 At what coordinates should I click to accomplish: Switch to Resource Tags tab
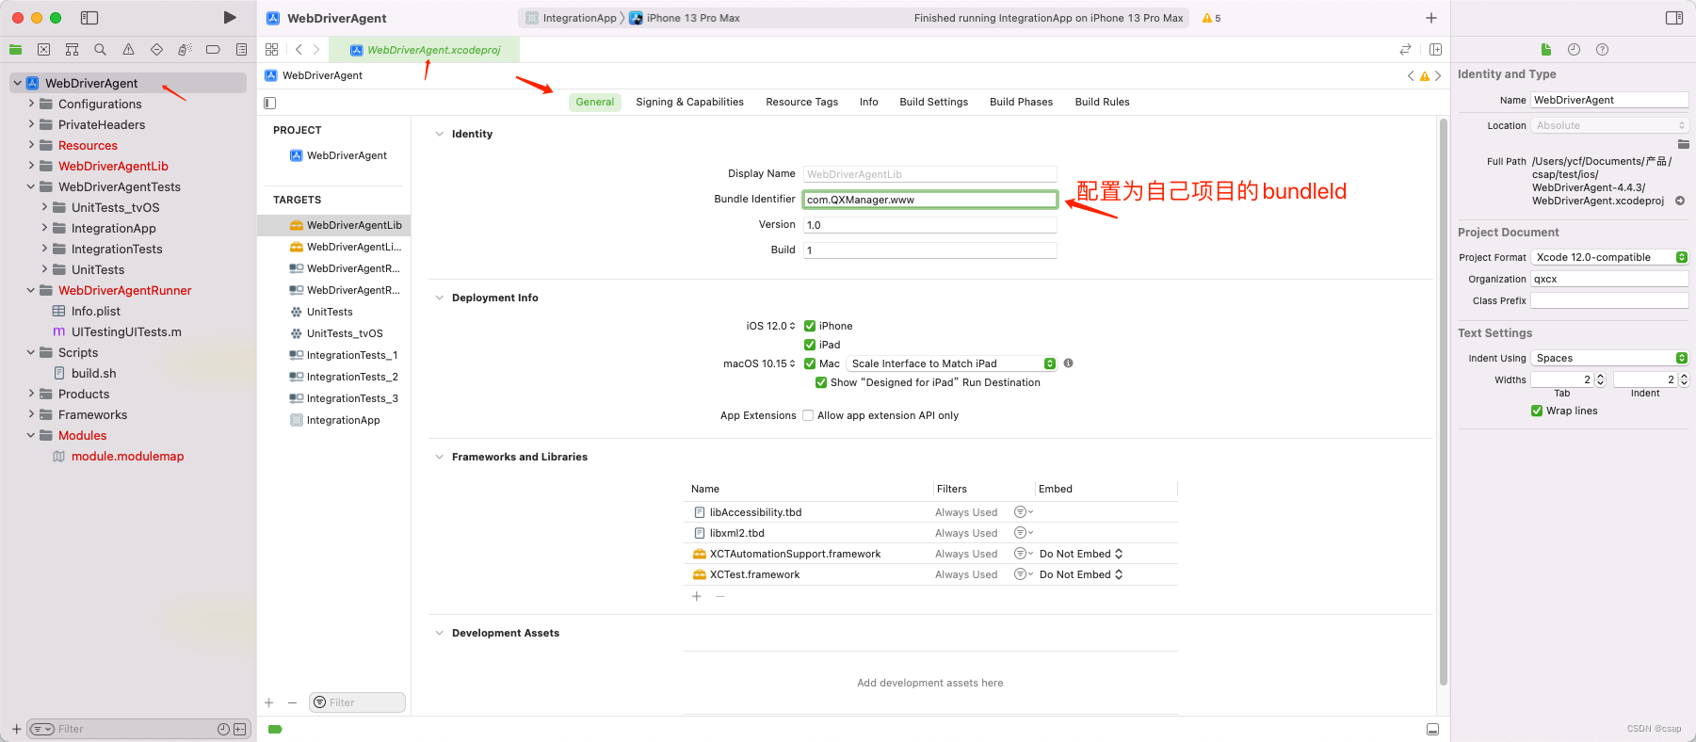801,102
